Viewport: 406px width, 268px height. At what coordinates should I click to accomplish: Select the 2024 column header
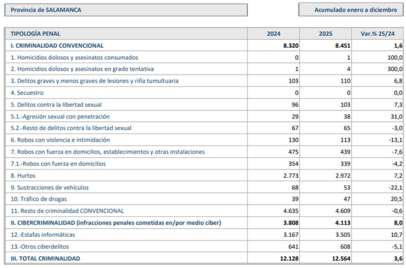pyautogui.click(x=274, y=34)
